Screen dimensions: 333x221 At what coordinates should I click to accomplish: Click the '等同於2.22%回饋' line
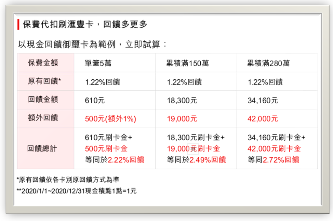[115, 159]
